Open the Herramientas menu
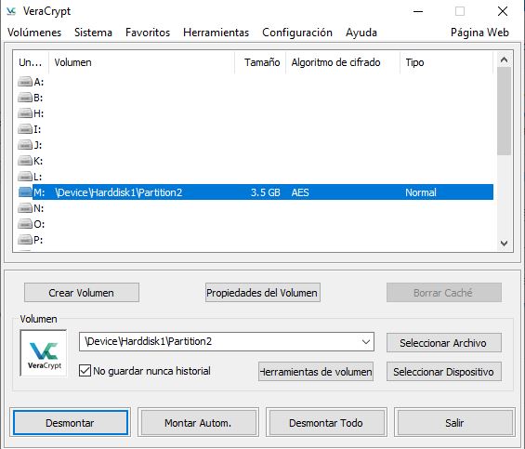The height and width of the screenshot is (449, 525). [216, 33]
